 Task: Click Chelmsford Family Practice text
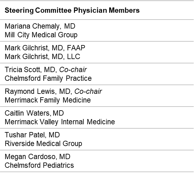pos(48,79)
